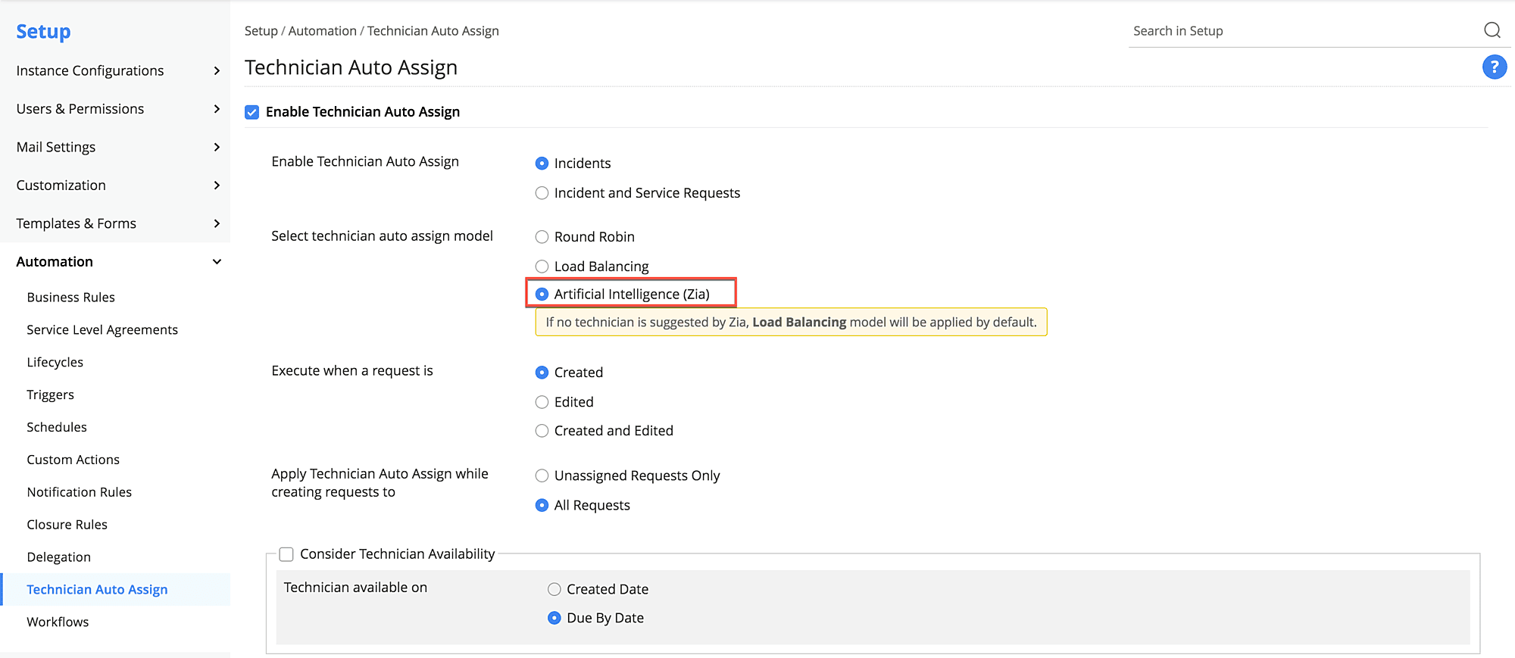Select Unassigned Requests Only option
This screenshot has height=658, width=1515.
click(542, 476)
